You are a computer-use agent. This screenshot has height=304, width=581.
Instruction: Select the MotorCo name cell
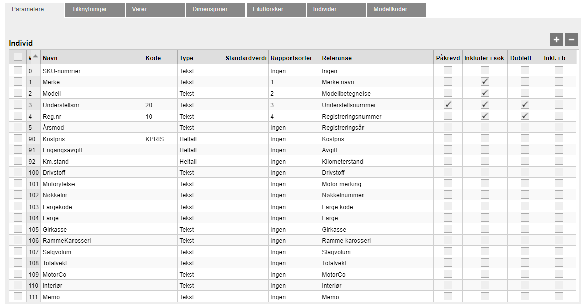click(x=92, y=274)
